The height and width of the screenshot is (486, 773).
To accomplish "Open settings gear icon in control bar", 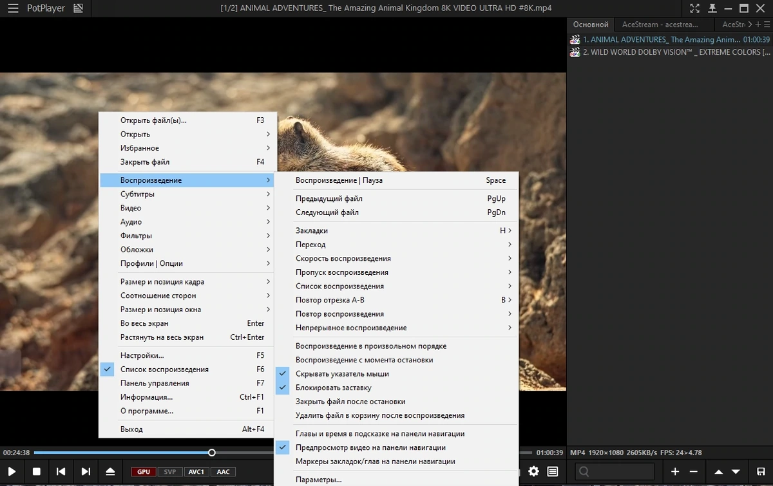I will (533, 472).
